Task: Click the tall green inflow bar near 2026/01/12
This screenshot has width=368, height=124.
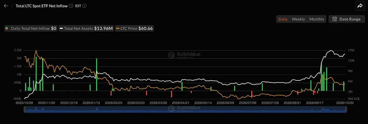Action: 97,75
